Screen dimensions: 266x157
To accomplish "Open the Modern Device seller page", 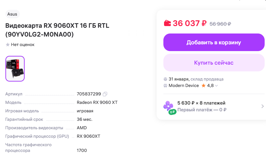I will click(x=184, y=86).
